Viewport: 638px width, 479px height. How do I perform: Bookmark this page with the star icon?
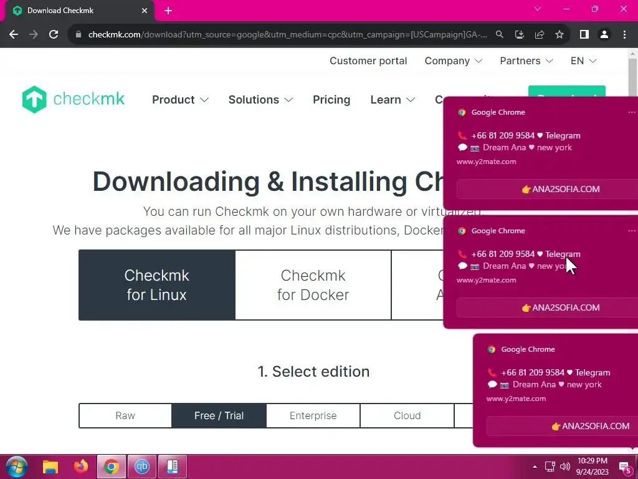click(559, 35)
